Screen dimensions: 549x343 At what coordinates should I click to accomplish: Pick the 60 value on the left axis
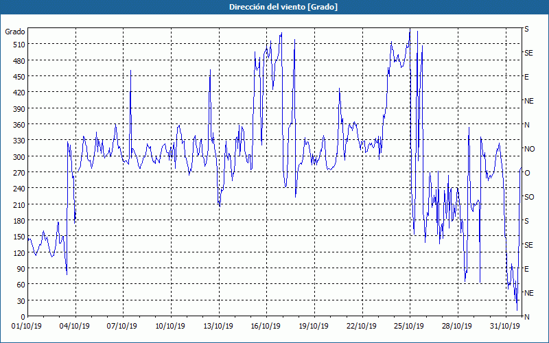[21, 285]
